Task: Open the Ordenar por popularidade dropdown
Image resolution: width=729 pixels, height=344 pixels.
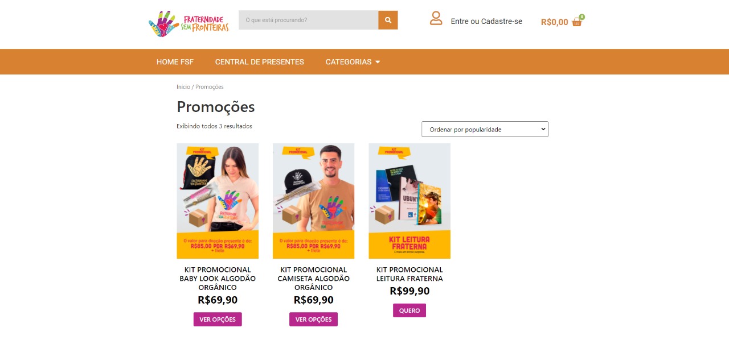Action: (x=485, y=129)
